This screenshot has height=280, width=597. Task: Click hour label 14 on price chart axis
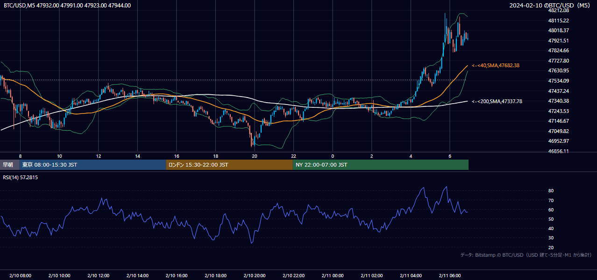pyautogui.click(x=138, y=156)
